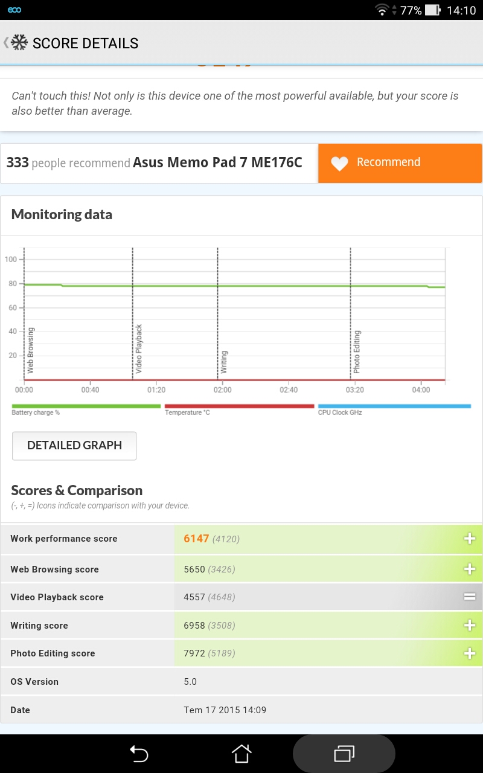Viewport: 483px width, 773px height.
Task: Tap the Android home navigation icon
Action: click(241, 754)
